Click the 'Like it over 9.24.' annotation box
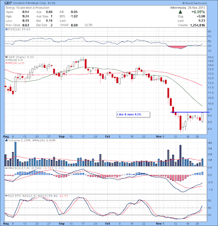Viewport: 218px width, 226px height. click(x=133, y=115)
